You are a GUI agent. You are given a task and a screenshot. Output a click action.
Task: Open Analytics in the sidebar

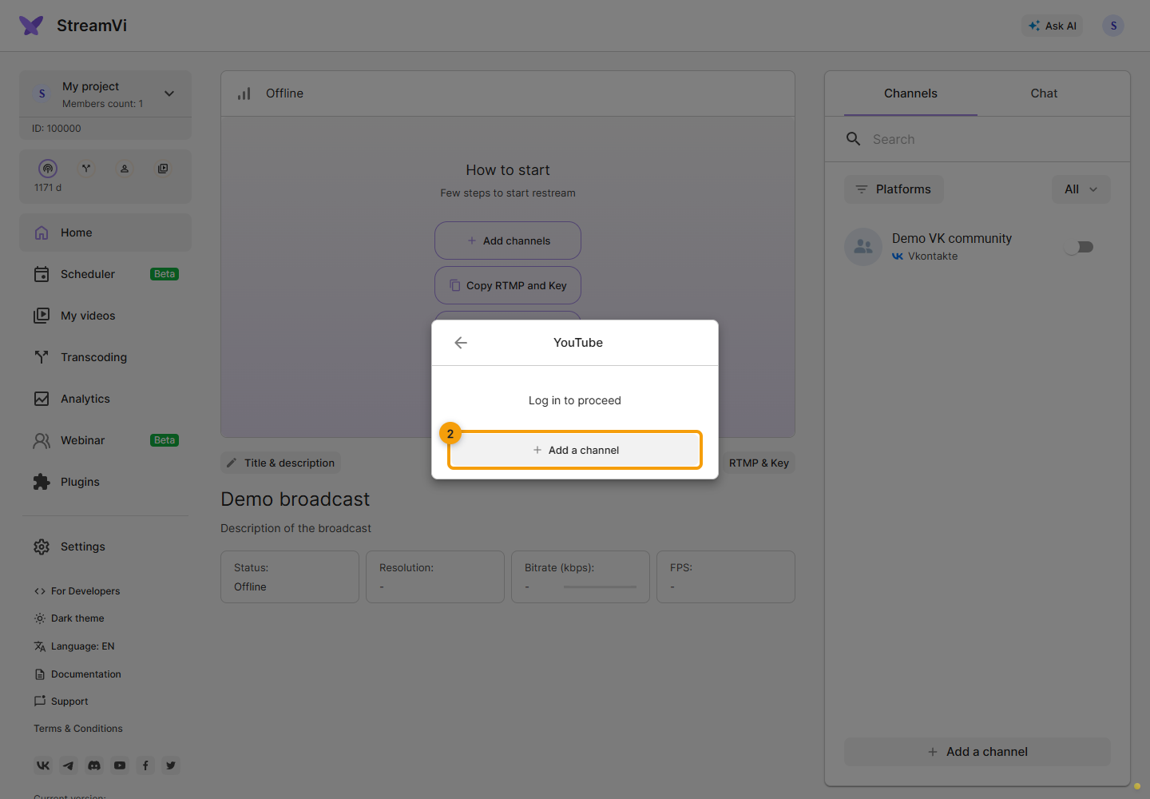coord(105,399)
